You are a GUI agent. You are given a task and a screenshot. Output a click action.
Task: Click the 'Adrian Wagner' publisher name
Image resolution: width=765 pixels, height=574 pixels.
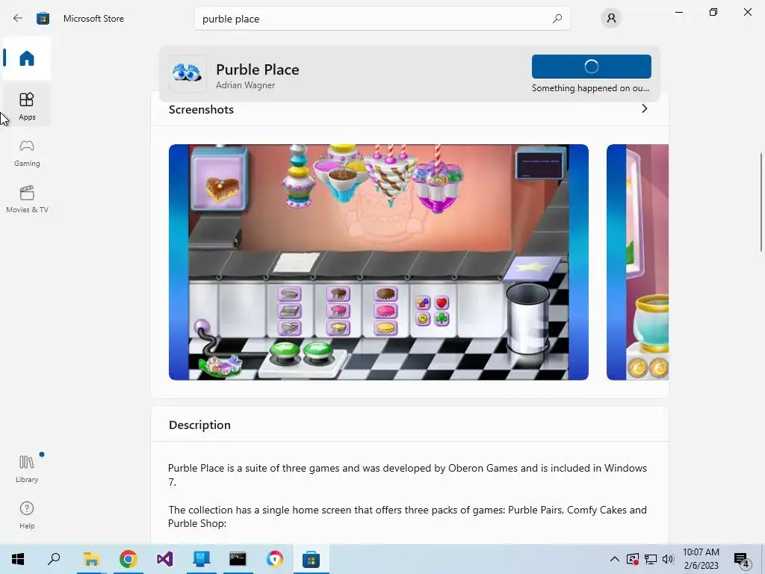click(245, 85)
